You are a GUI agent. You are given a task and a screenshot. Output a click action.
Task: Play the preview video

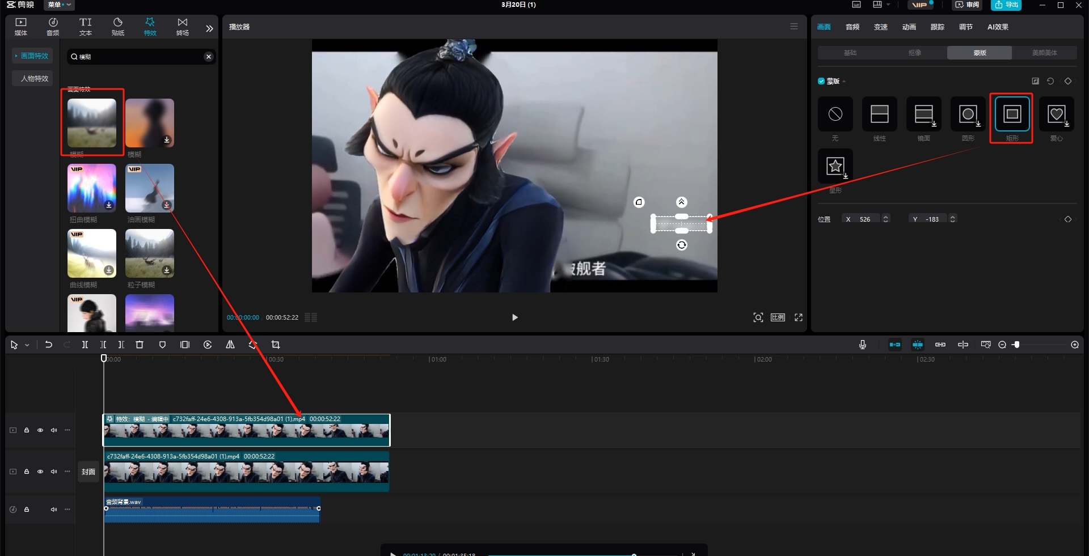pos(514,317)
